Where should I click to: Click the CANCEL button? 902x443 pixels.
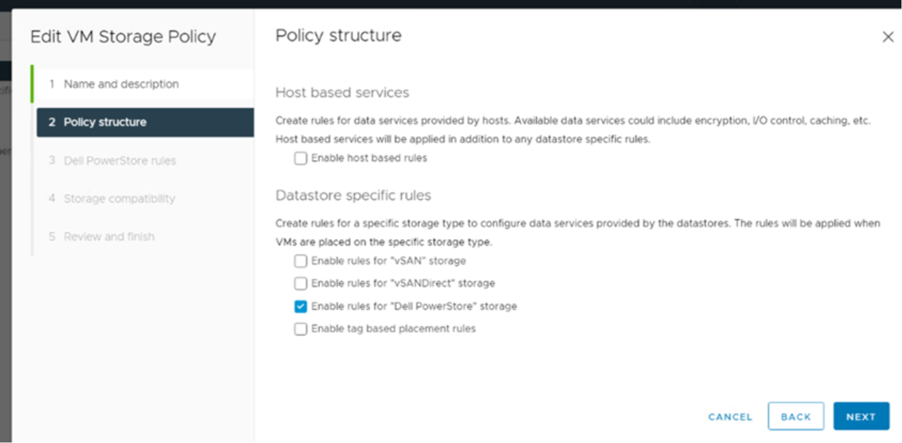[730, 417]
